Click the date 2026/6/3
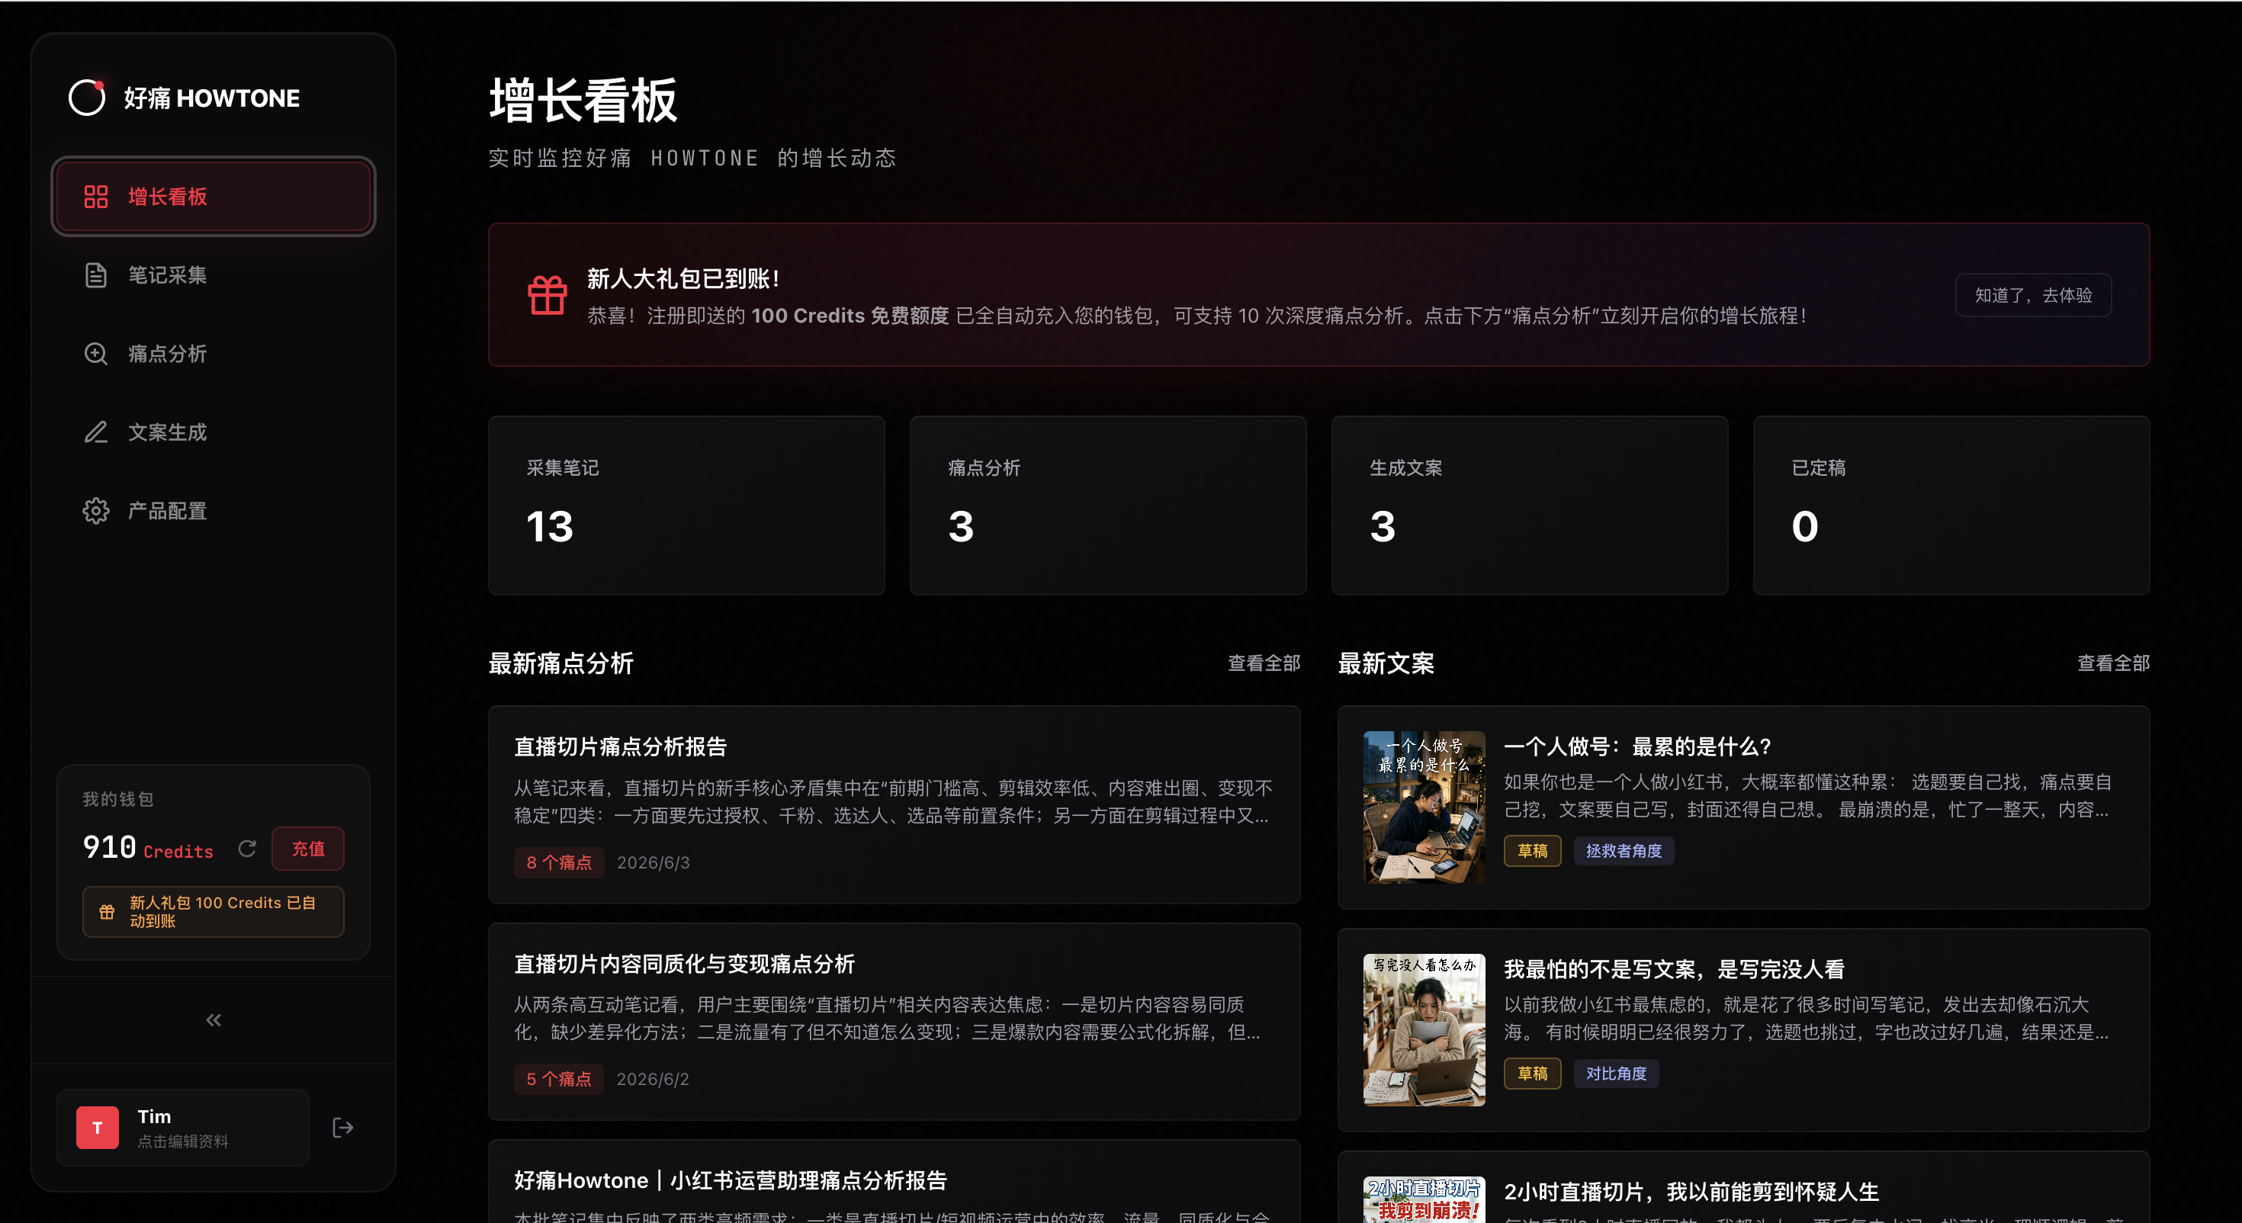This screenshot has height=1223, width=2242. point(654,862)
